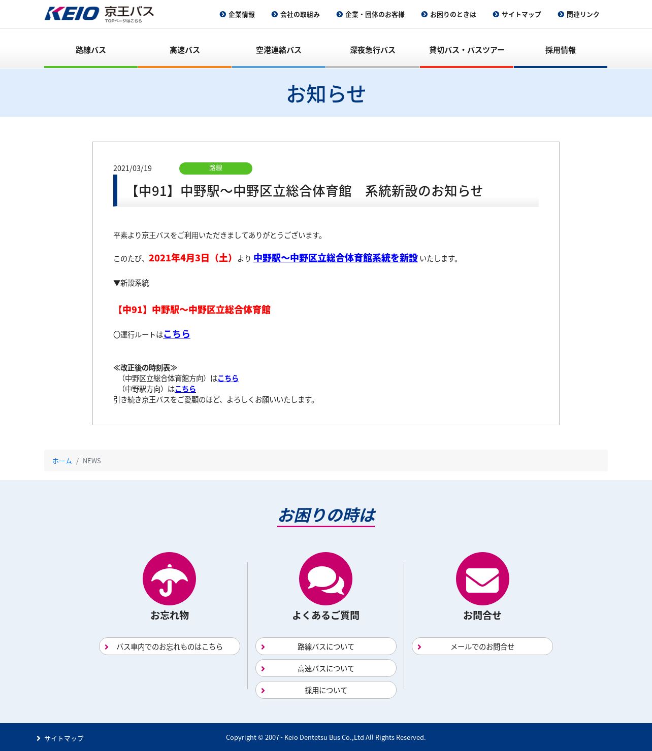Click arrow icon beside 企業・団体のお客様

click(339, 14)
